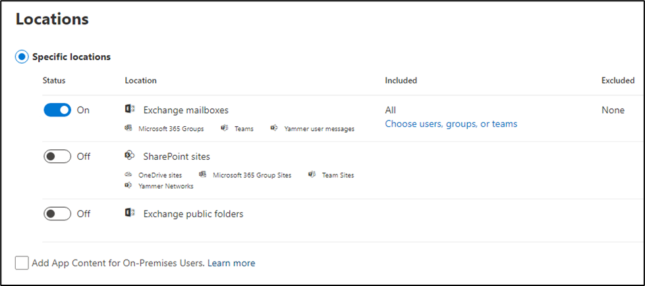Screen dimensions: 645x286
Task: Click the 'Off' text beside Exchange public folders
Action: pos(84,214)
